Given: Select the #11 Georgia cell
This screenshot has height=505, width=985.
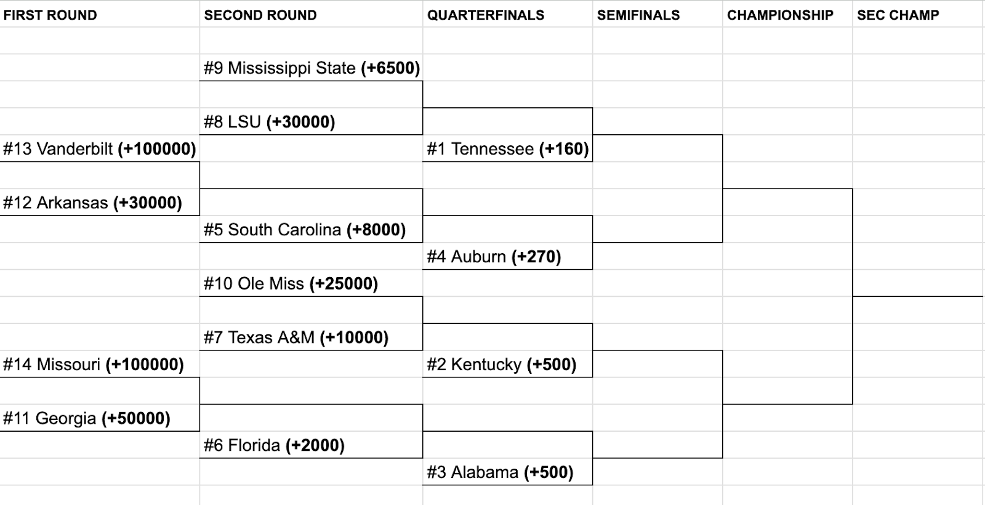Looking at the screenshot, I should click(100, 418).
